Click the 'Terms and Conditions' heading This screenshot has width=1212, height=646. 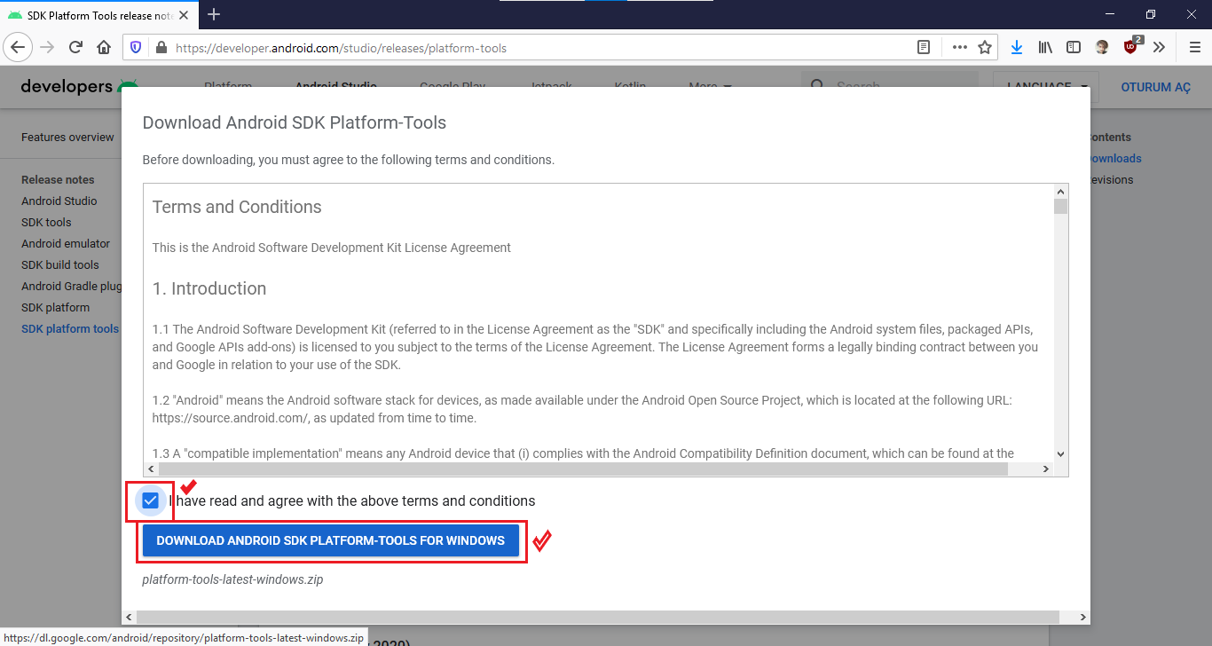[237, 208]
